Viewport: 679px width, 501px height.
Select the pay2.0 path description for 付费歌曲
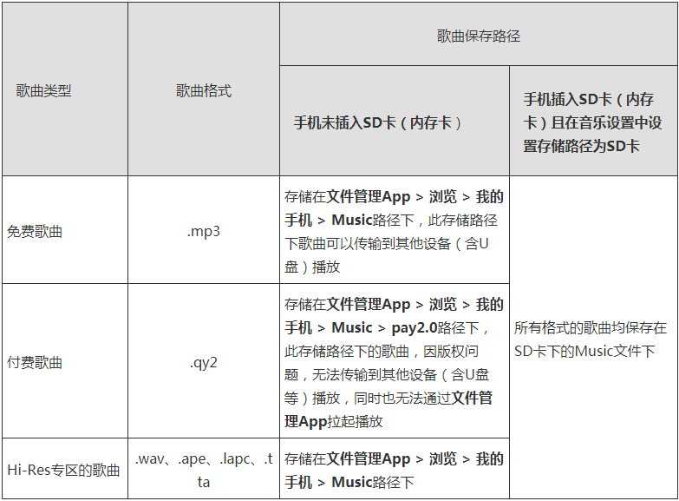point(395,361)
